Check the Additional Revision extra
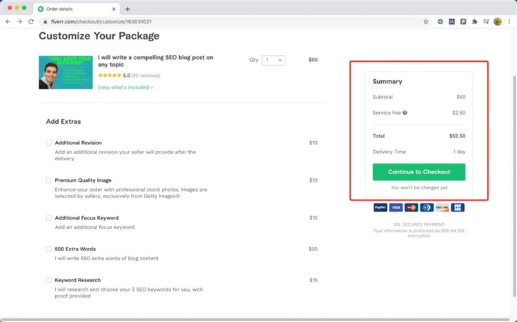517x322 pixels. (49, 143)
